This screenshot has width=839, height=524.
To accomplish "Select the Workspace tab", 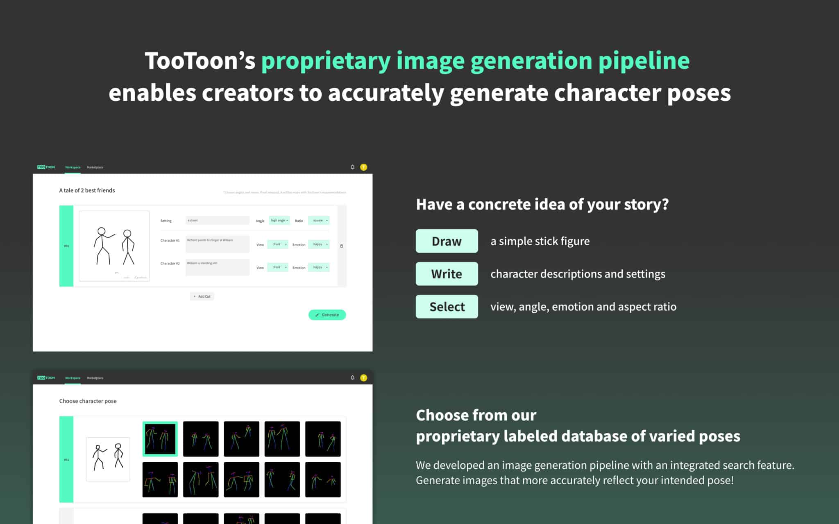I will (x=73, y=167).
